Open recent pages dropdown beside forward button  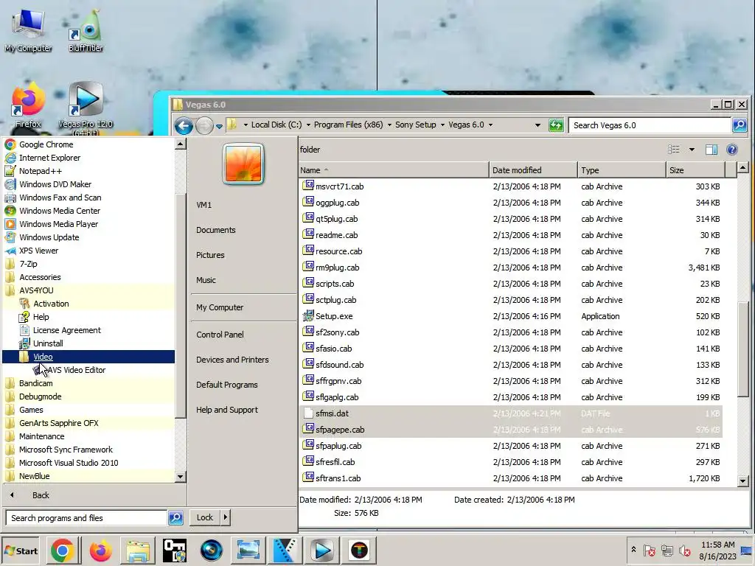click(219, 127)
